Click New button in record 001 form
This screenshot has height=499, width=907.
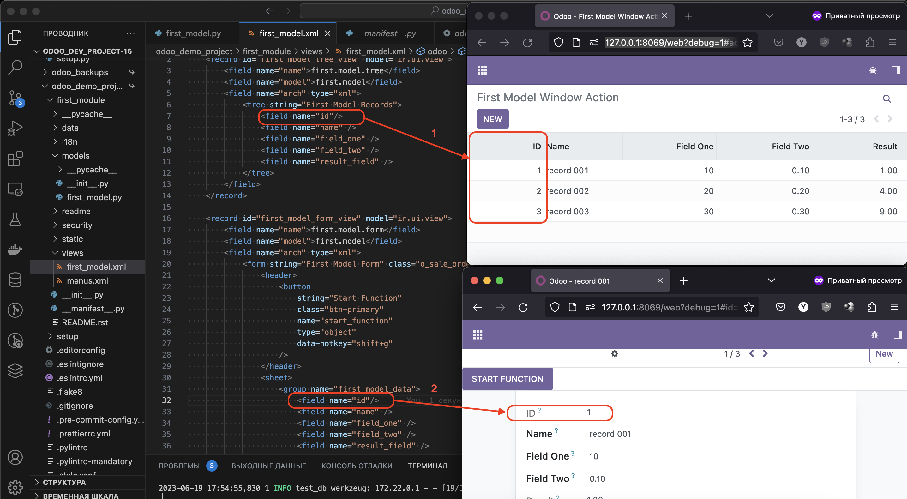click(884, 354)
